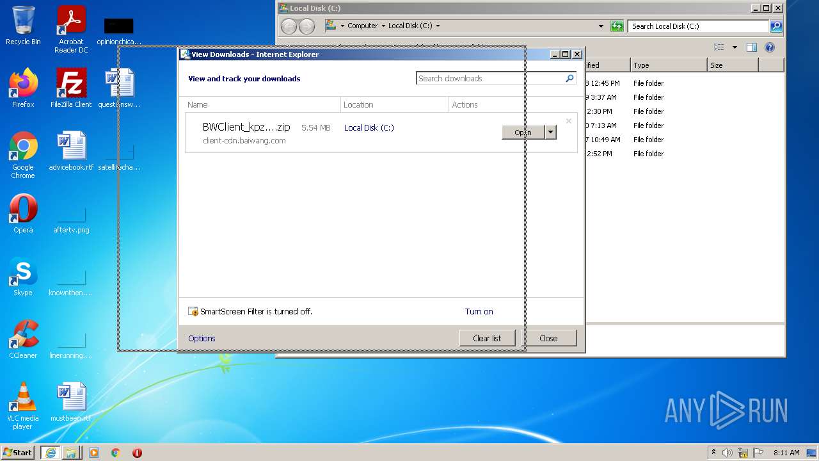
Task: Click the Turn on SmartScreen link
Action: point(479,312)
